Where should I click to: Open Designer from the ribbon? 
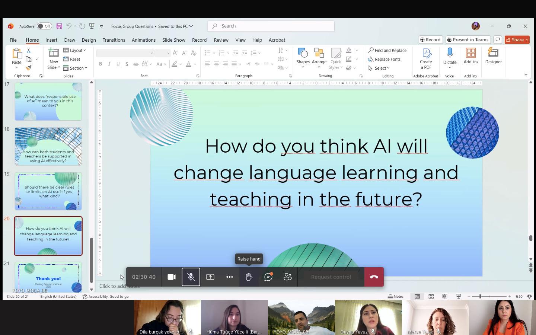[x=493, y=56]
